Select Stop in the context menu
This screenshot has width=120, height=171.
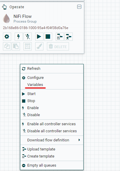coord(52,101)
